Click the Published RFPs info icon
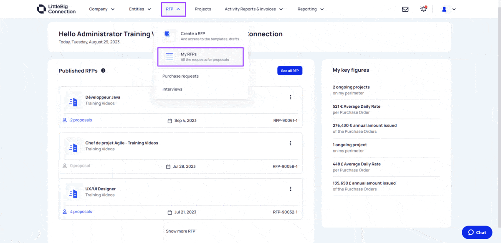This screenshot has width=501, height=243. 103,71
